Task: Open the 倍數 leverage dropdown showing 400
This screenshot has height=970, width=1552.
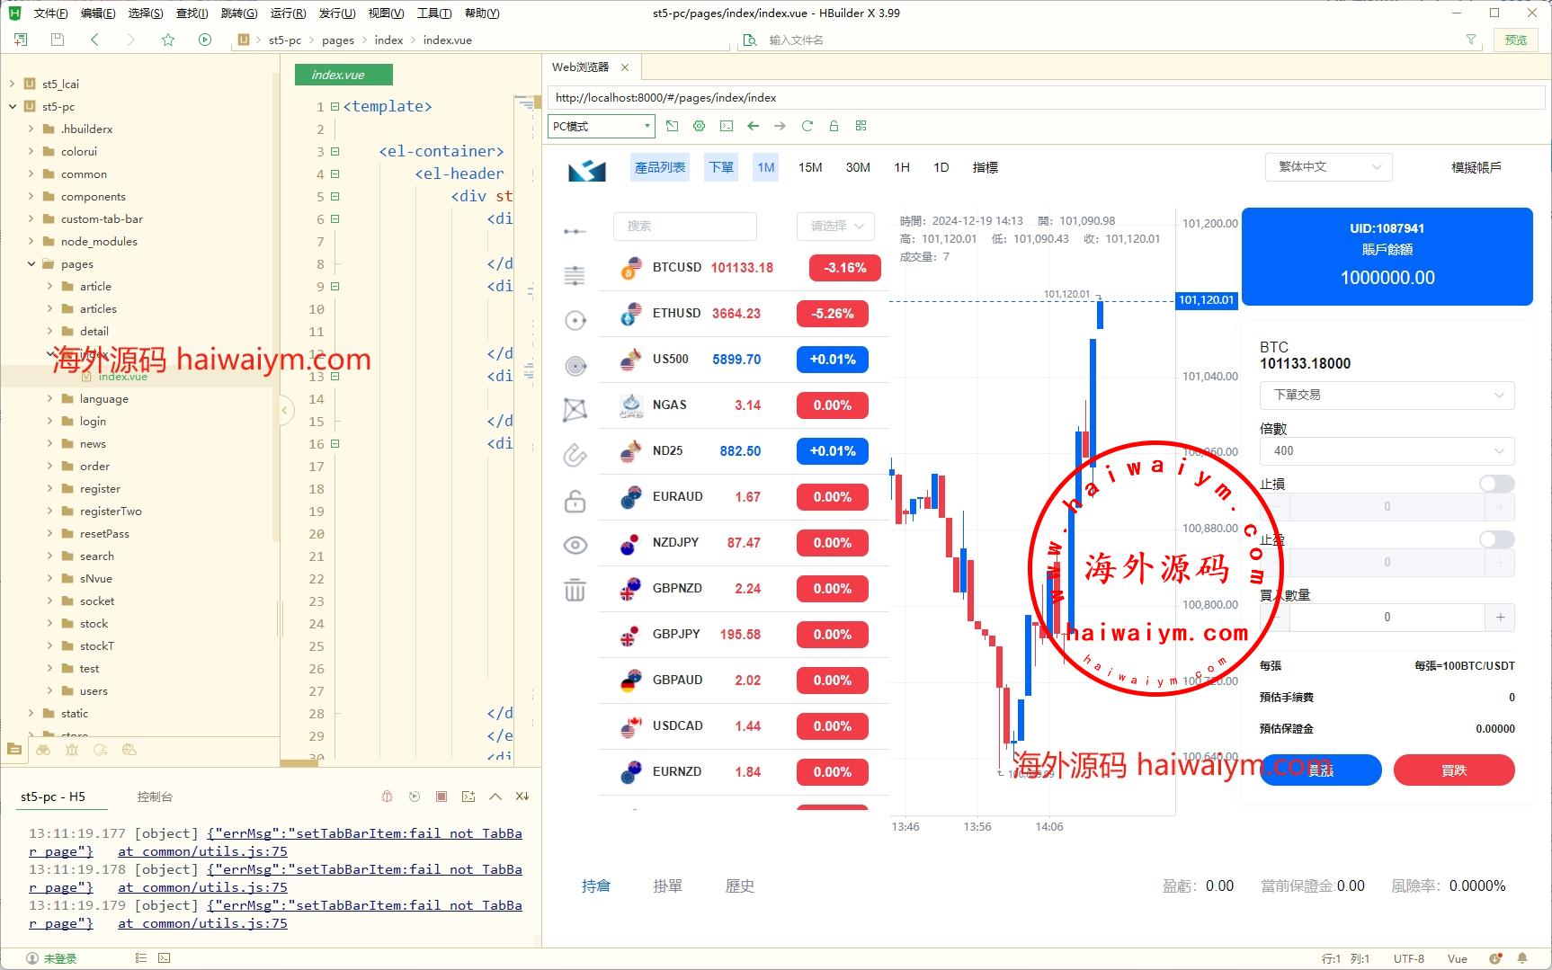Action: click(x=1387, y=450)
